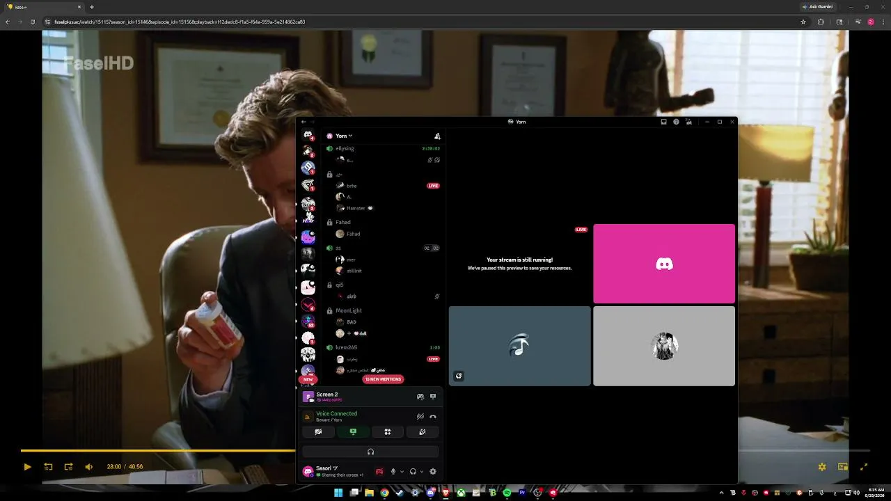Switch to the Fasel+ browser tab
This screenshot has width=891, height=501.
[43, 7]
